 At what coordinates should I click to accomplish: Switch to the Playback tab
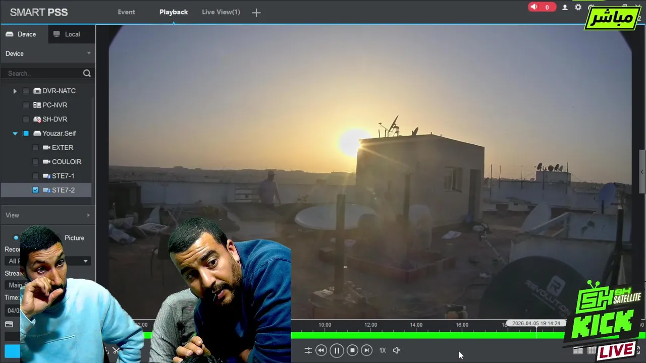point(174,12)
